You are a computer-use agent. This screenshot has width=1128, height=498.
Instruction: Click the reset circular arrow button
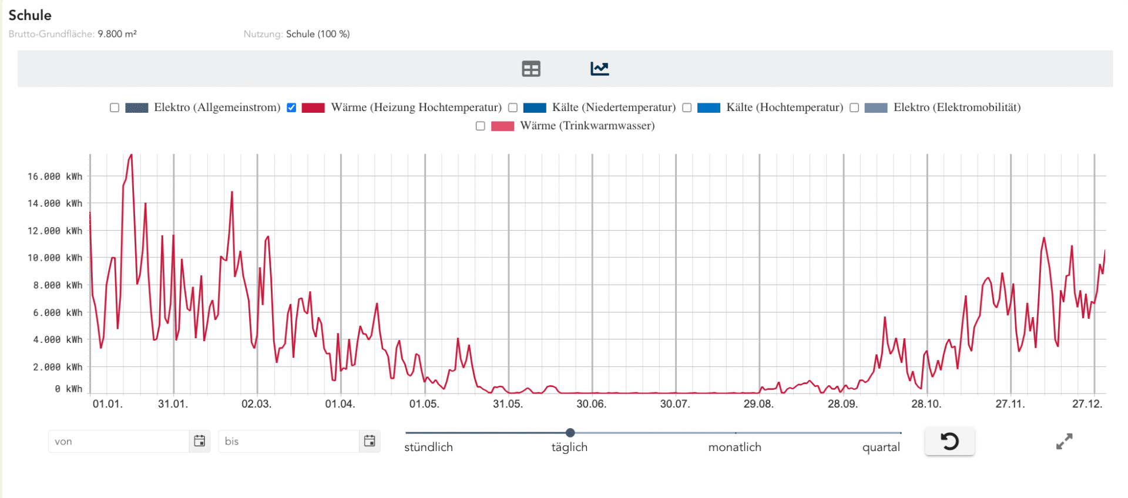(x=949, y=441)
